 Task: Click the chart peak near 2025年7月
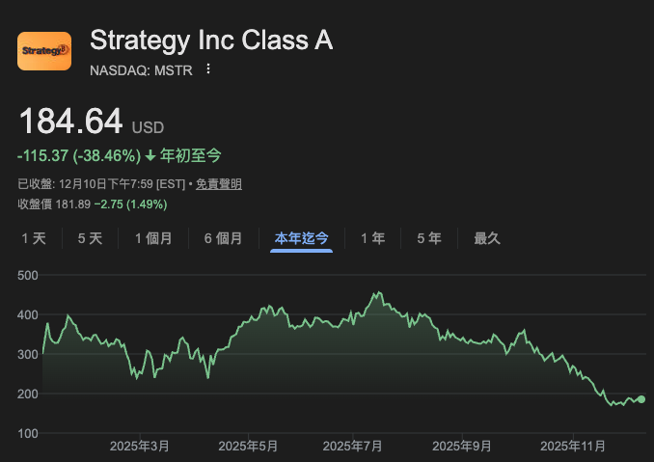tap(377, 293)
